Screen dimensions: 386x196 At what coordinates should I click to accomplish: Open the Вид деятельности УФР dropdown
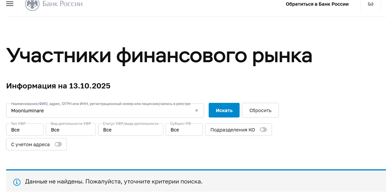71,130
